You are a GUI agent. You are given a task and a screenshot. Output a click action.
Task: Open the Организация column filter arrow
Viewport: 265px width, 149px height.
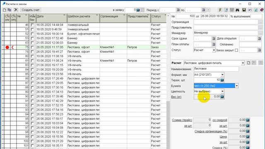124,15
